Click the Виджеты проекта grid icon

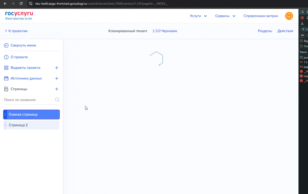pyautogui.click(x=6, y=68)
